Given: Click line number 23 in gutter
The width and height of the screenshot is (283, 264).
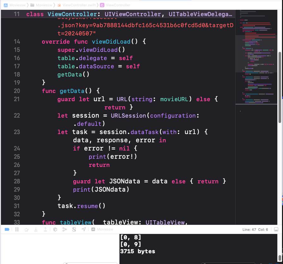Looking at the screenshot, I should click(17, 132).
